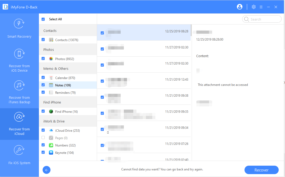Select Recover from iOS Device icon
The image size is (285, 177).
19,54
